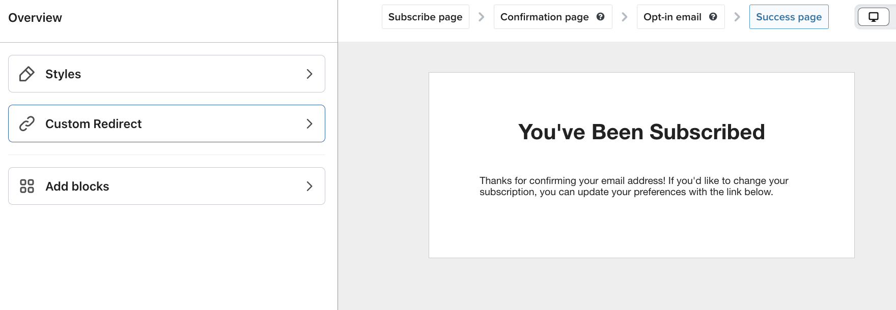Open the Styles label in the sidebar
Viewport: 896px width, 310px height.
point(63,74)
